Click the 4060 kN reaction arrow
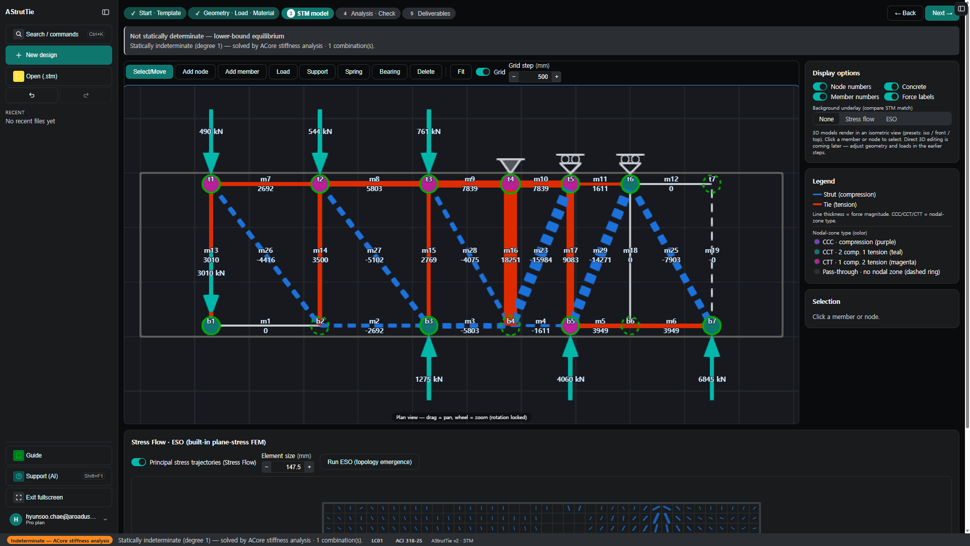Viewport: 970px width, 546px height. (570, 368)
